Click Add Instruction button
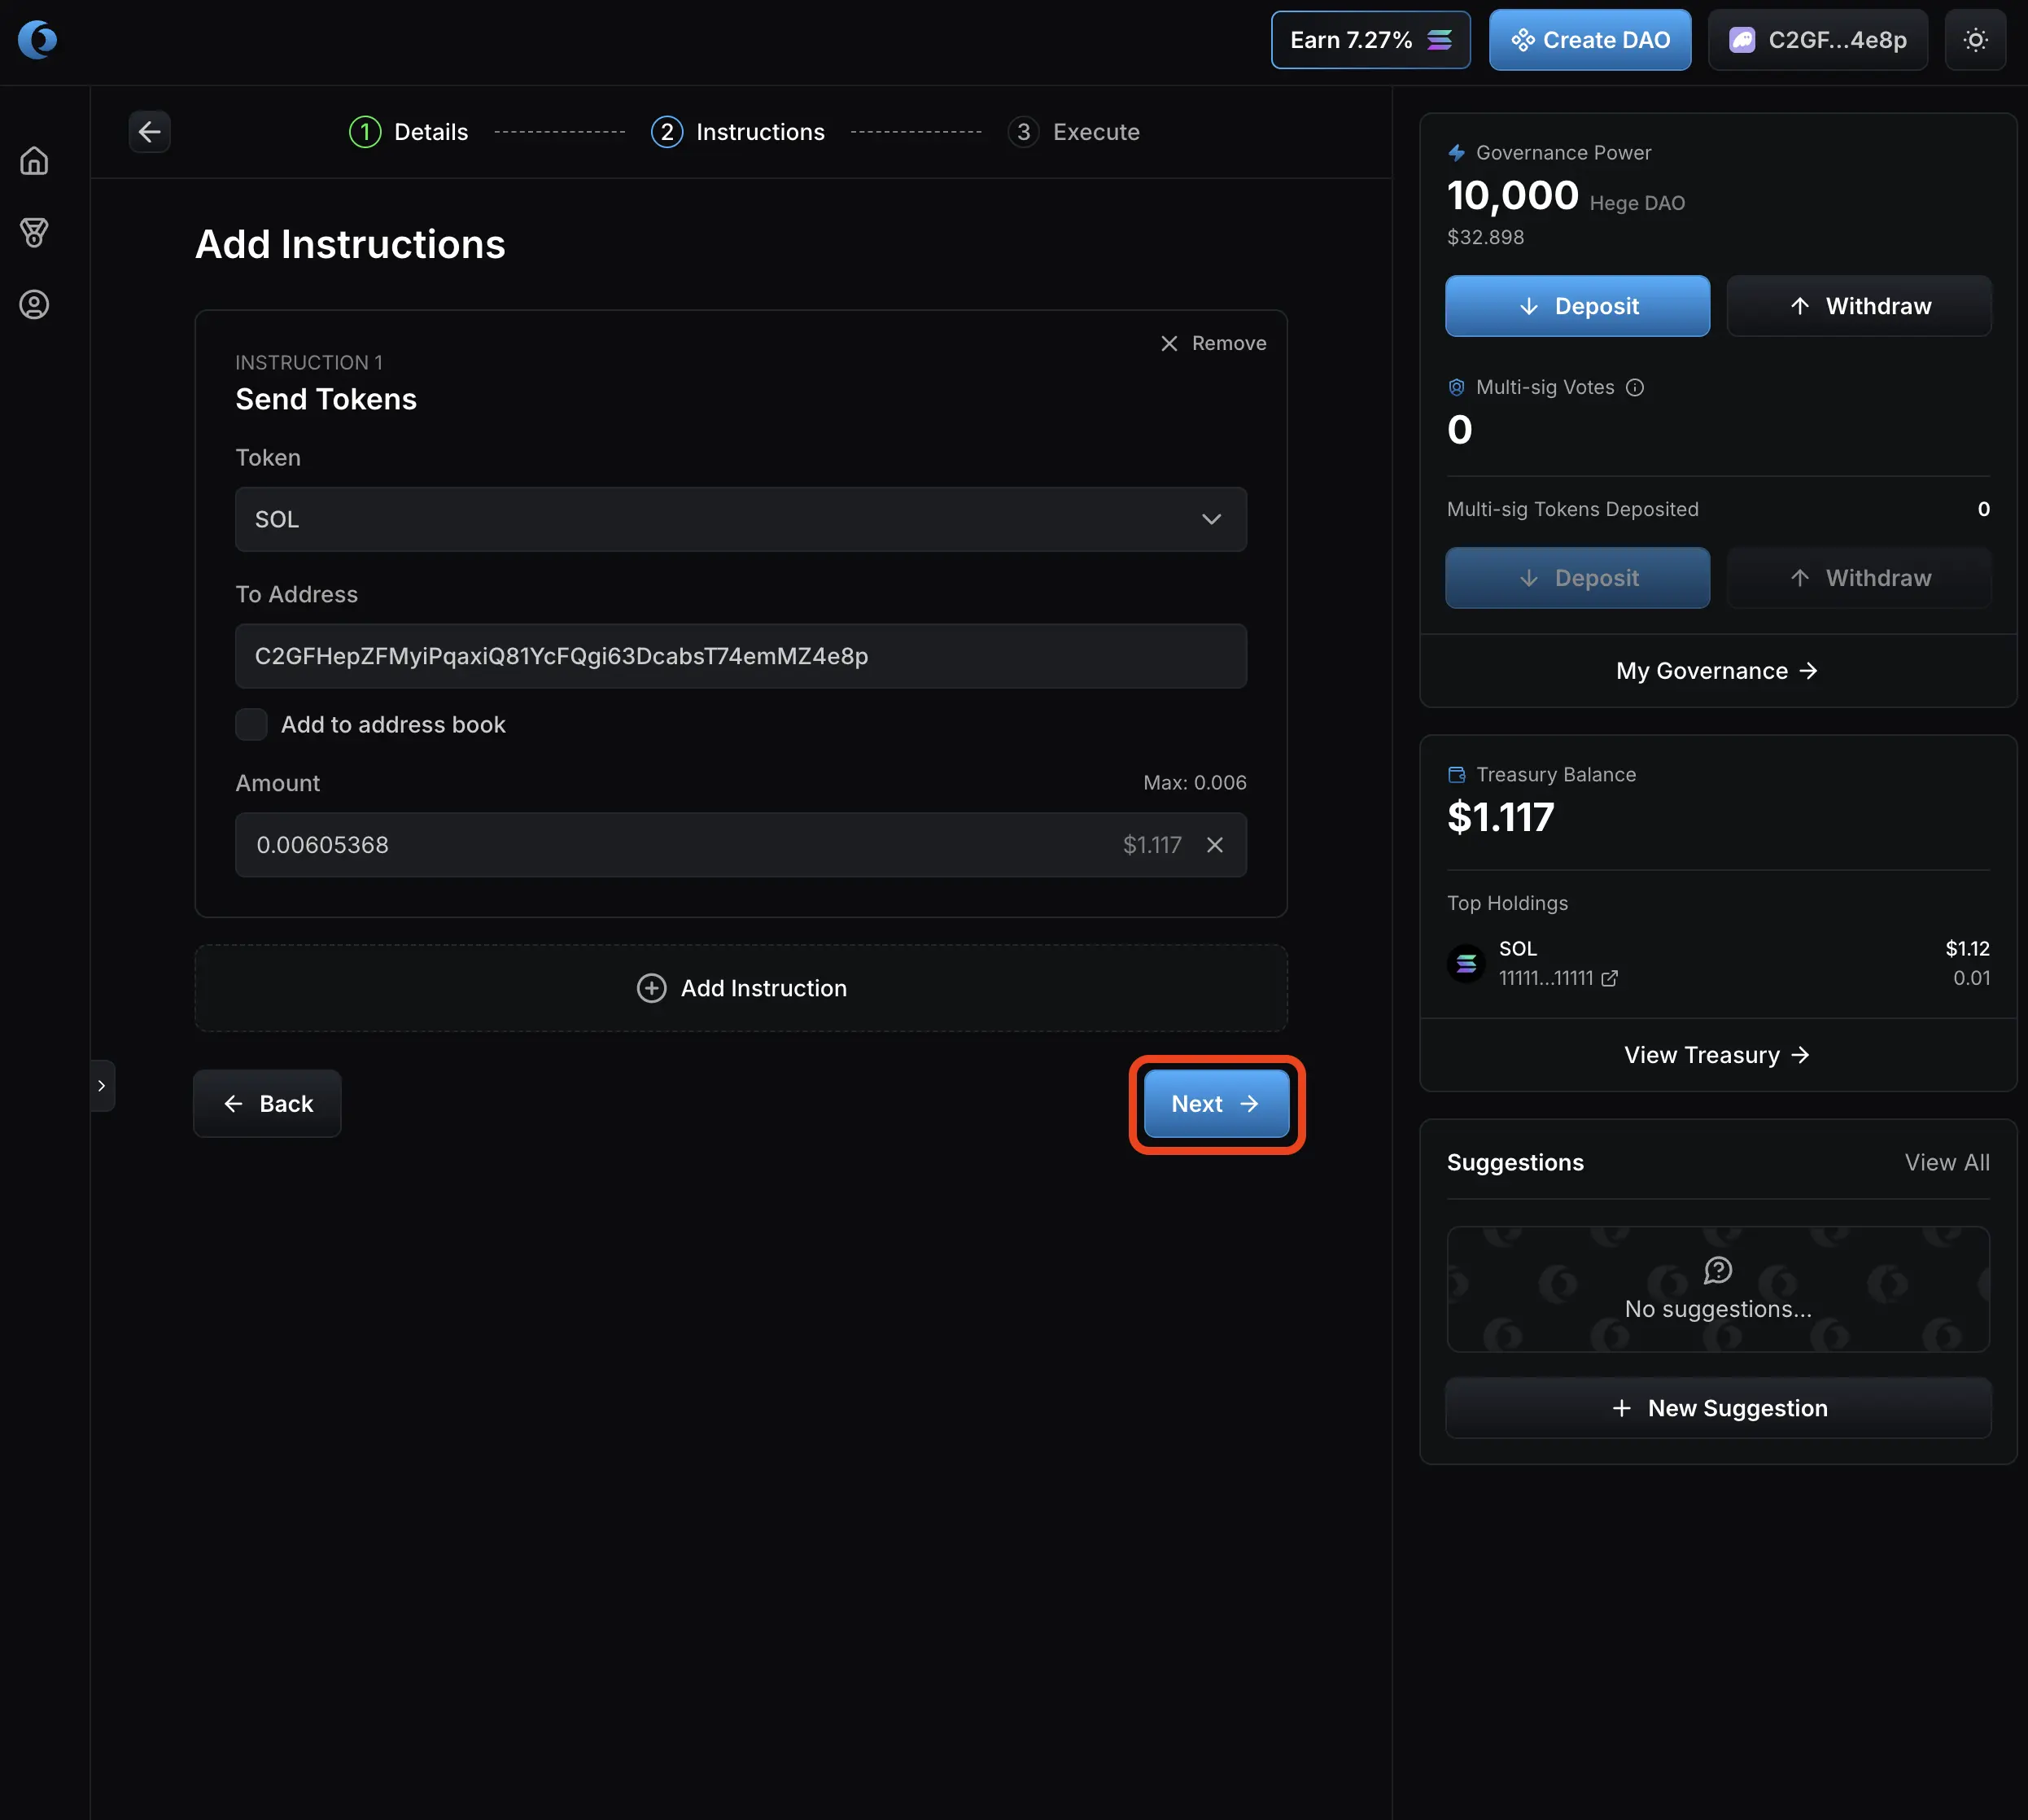 (x=741, y=988)
